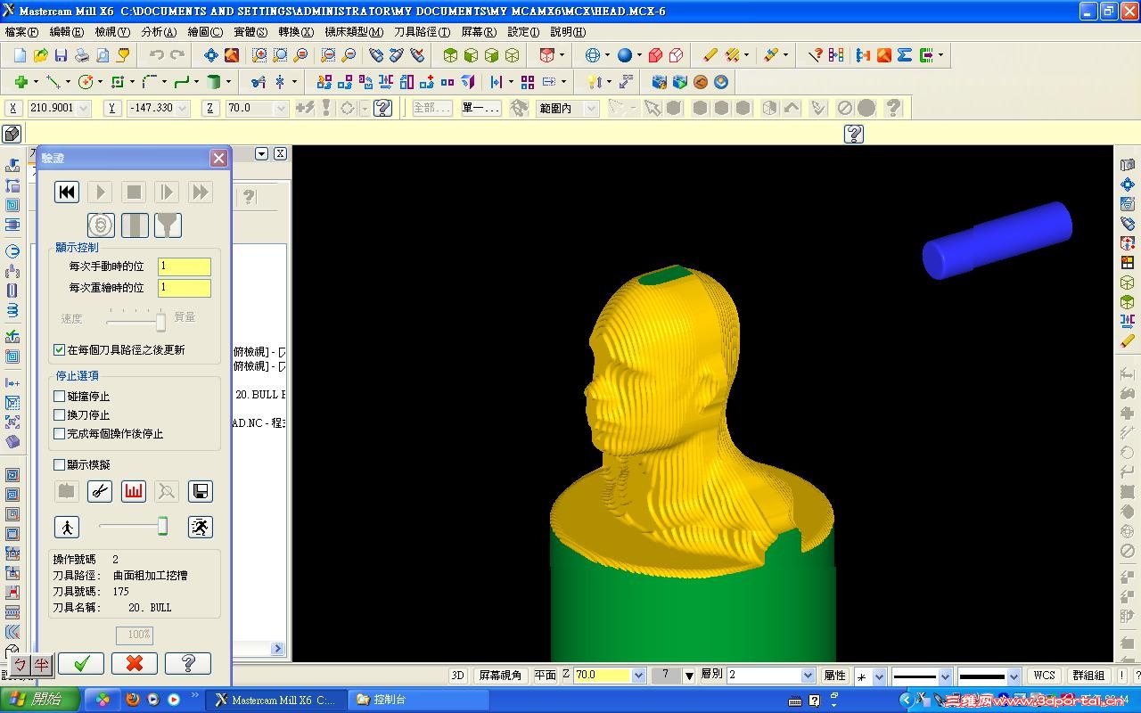
Task: Click the red bar chart icon in verify dialog
Action: point(134,491)
